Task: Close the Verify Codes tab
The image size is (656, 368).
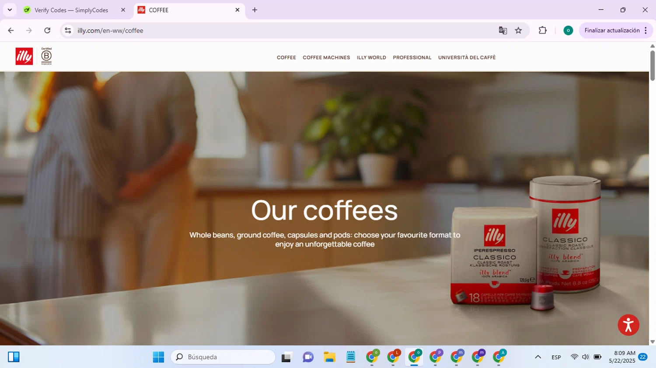Action: click(123, 10)
